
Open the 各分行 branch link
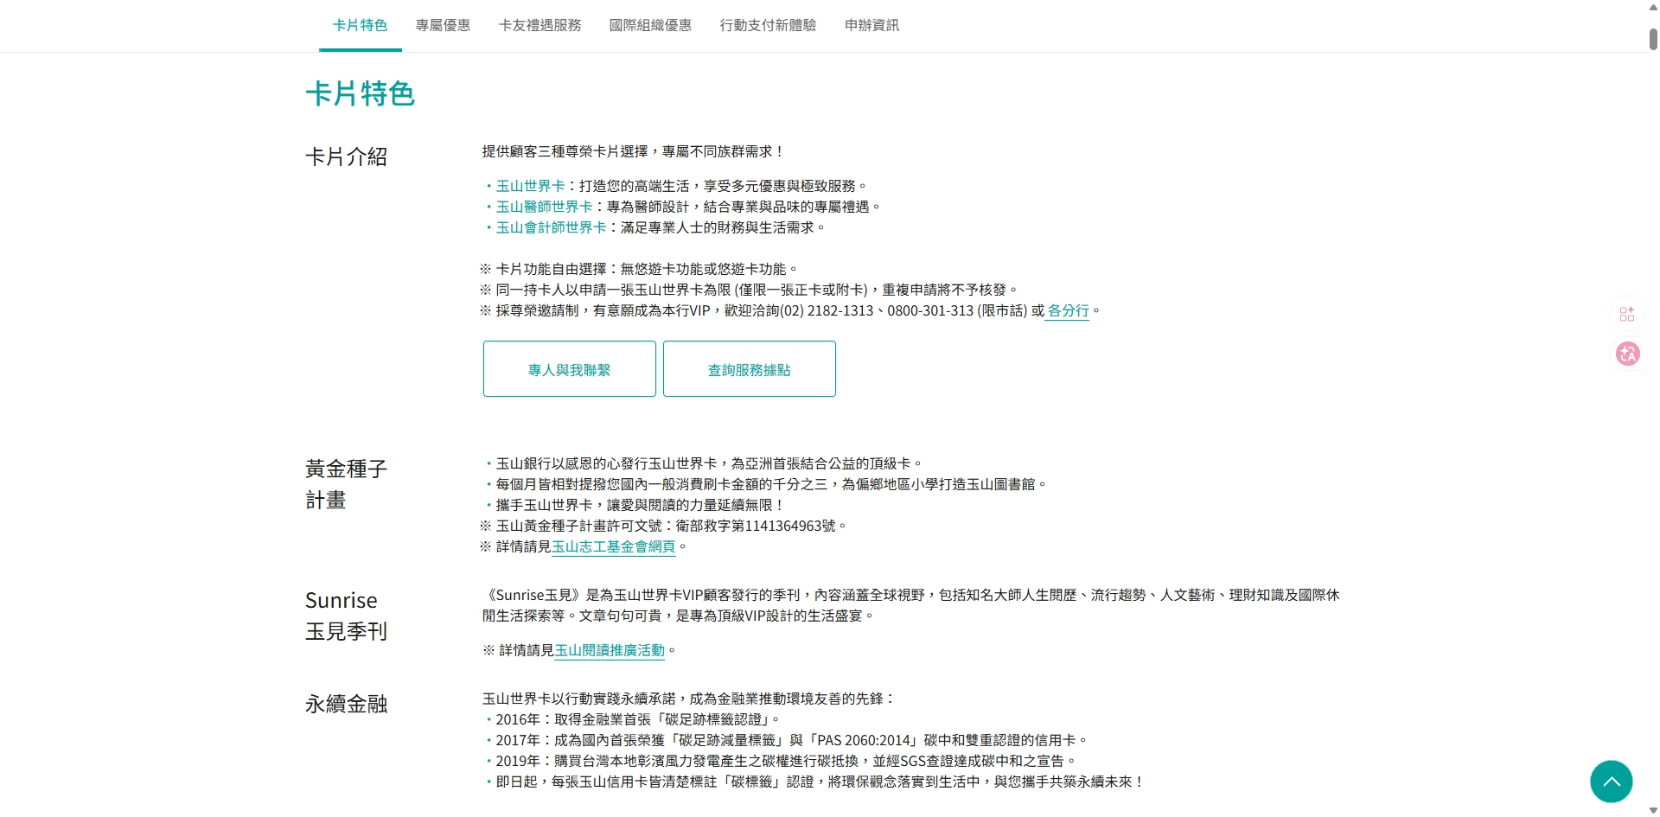[1069, 310]
